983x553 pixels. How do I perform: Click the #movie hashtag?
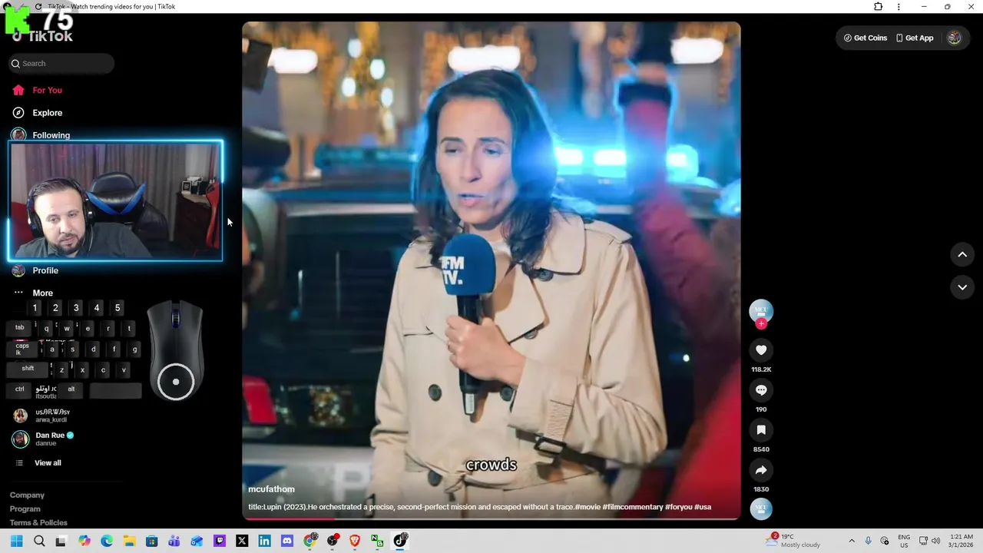click(587, 507)
